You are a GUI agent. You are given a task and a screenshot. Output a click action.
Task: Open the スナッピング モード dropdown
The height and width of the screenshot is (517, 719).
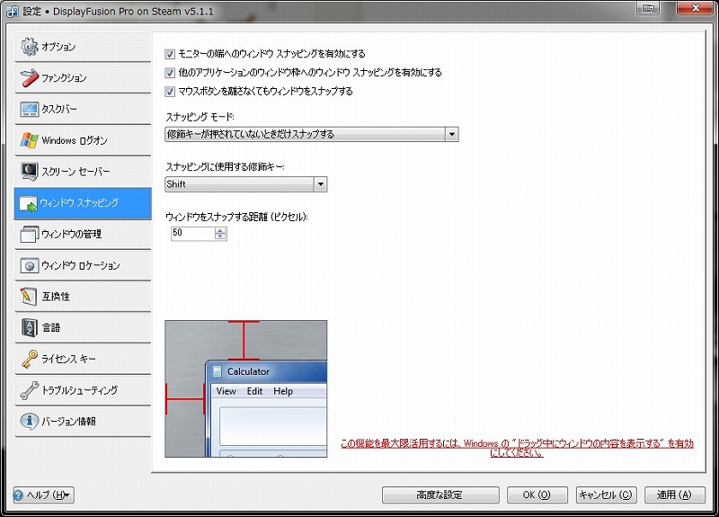[x=311, y=134]
